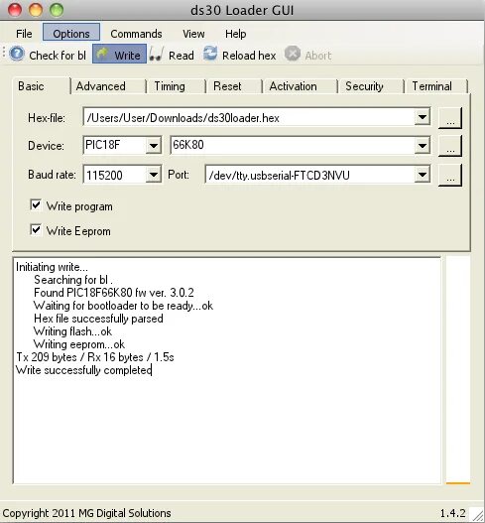The width and height of the screenshot is (485, 523).
Task: Click browse button next to Hex-file
Action: 450,118
